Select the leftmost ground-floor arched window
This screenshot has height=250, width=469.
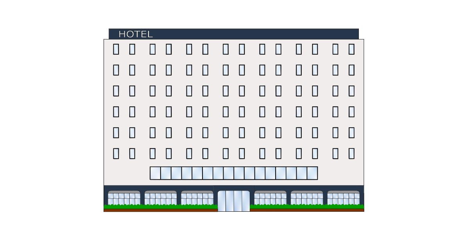pos(124,198)
